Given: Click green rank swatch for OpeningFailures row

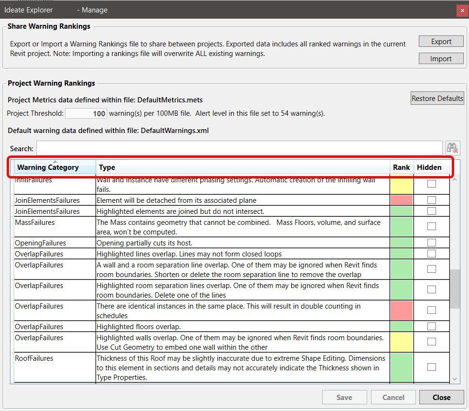Looking at the screenshot, I should point(402,243).
